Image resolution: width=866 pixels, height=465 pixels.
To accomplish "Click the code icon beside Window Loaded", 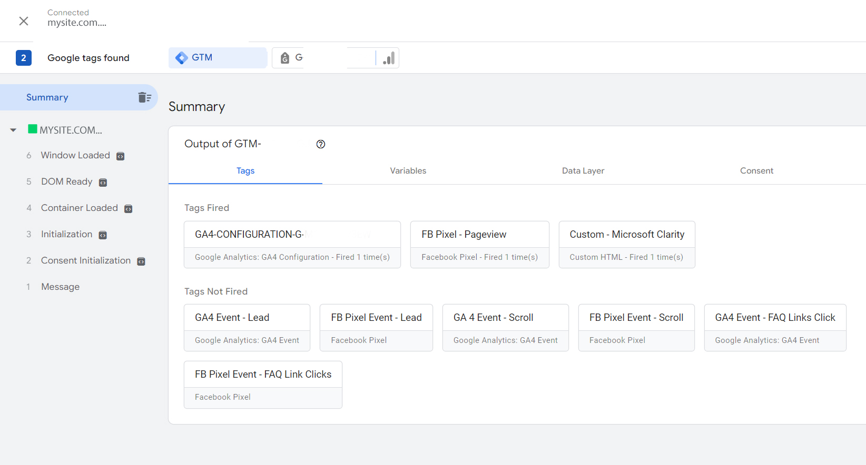I will click(x=120, y=156).
